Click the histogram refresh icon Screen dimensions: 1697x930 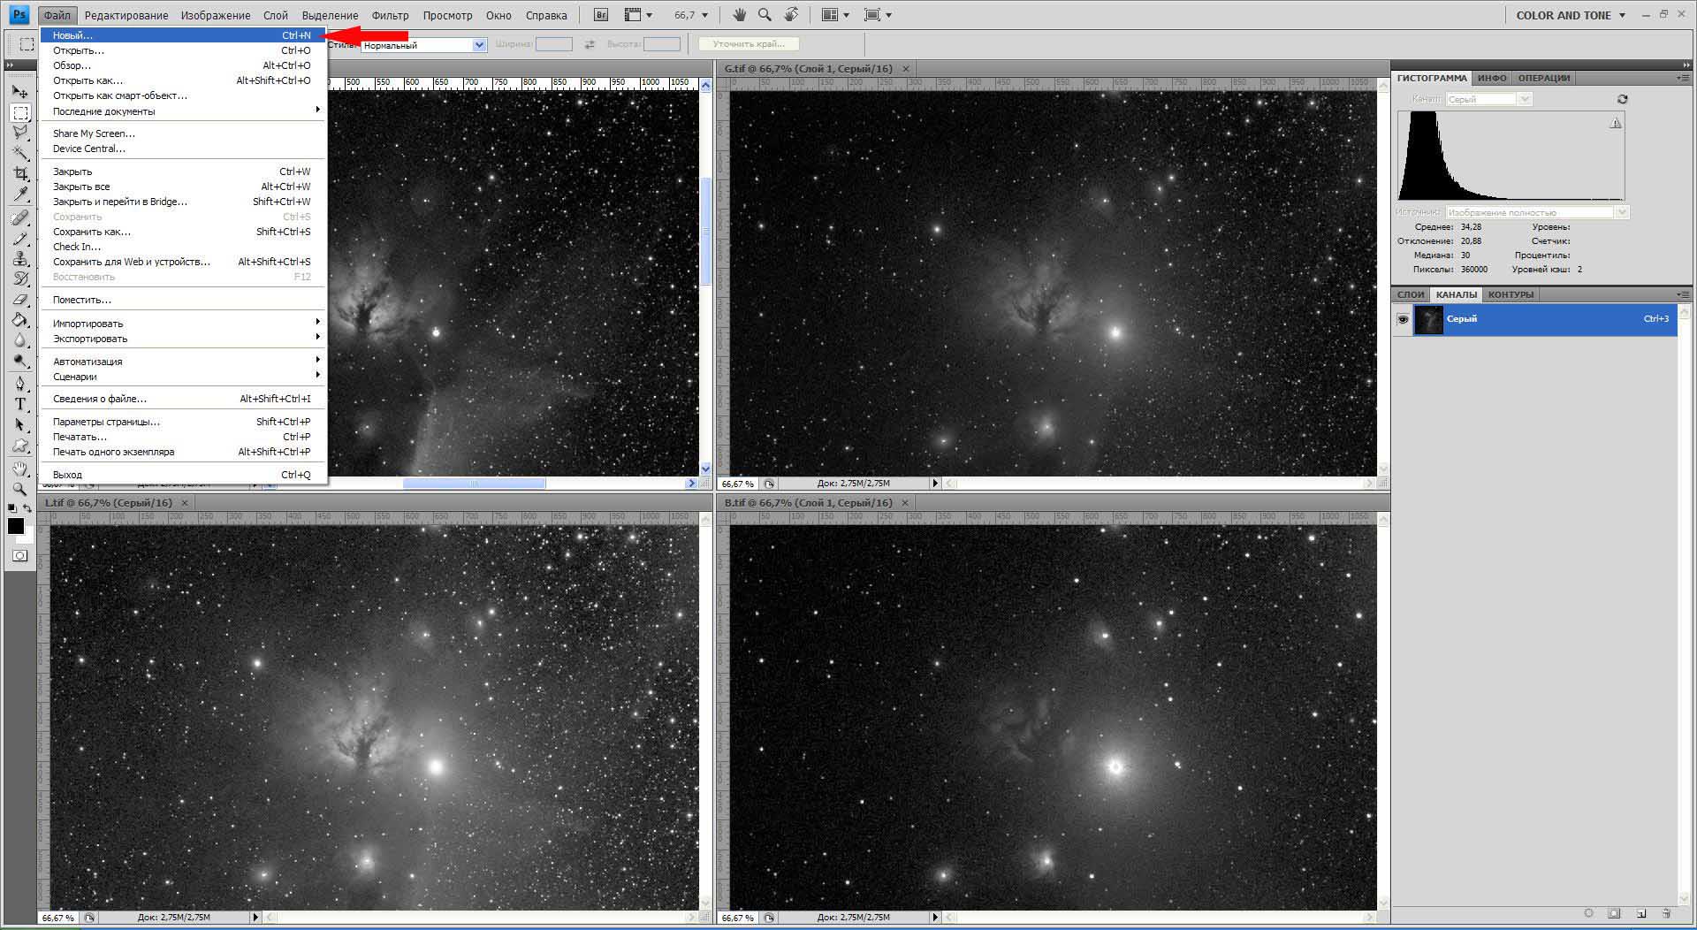click(x=1622, y=99)
